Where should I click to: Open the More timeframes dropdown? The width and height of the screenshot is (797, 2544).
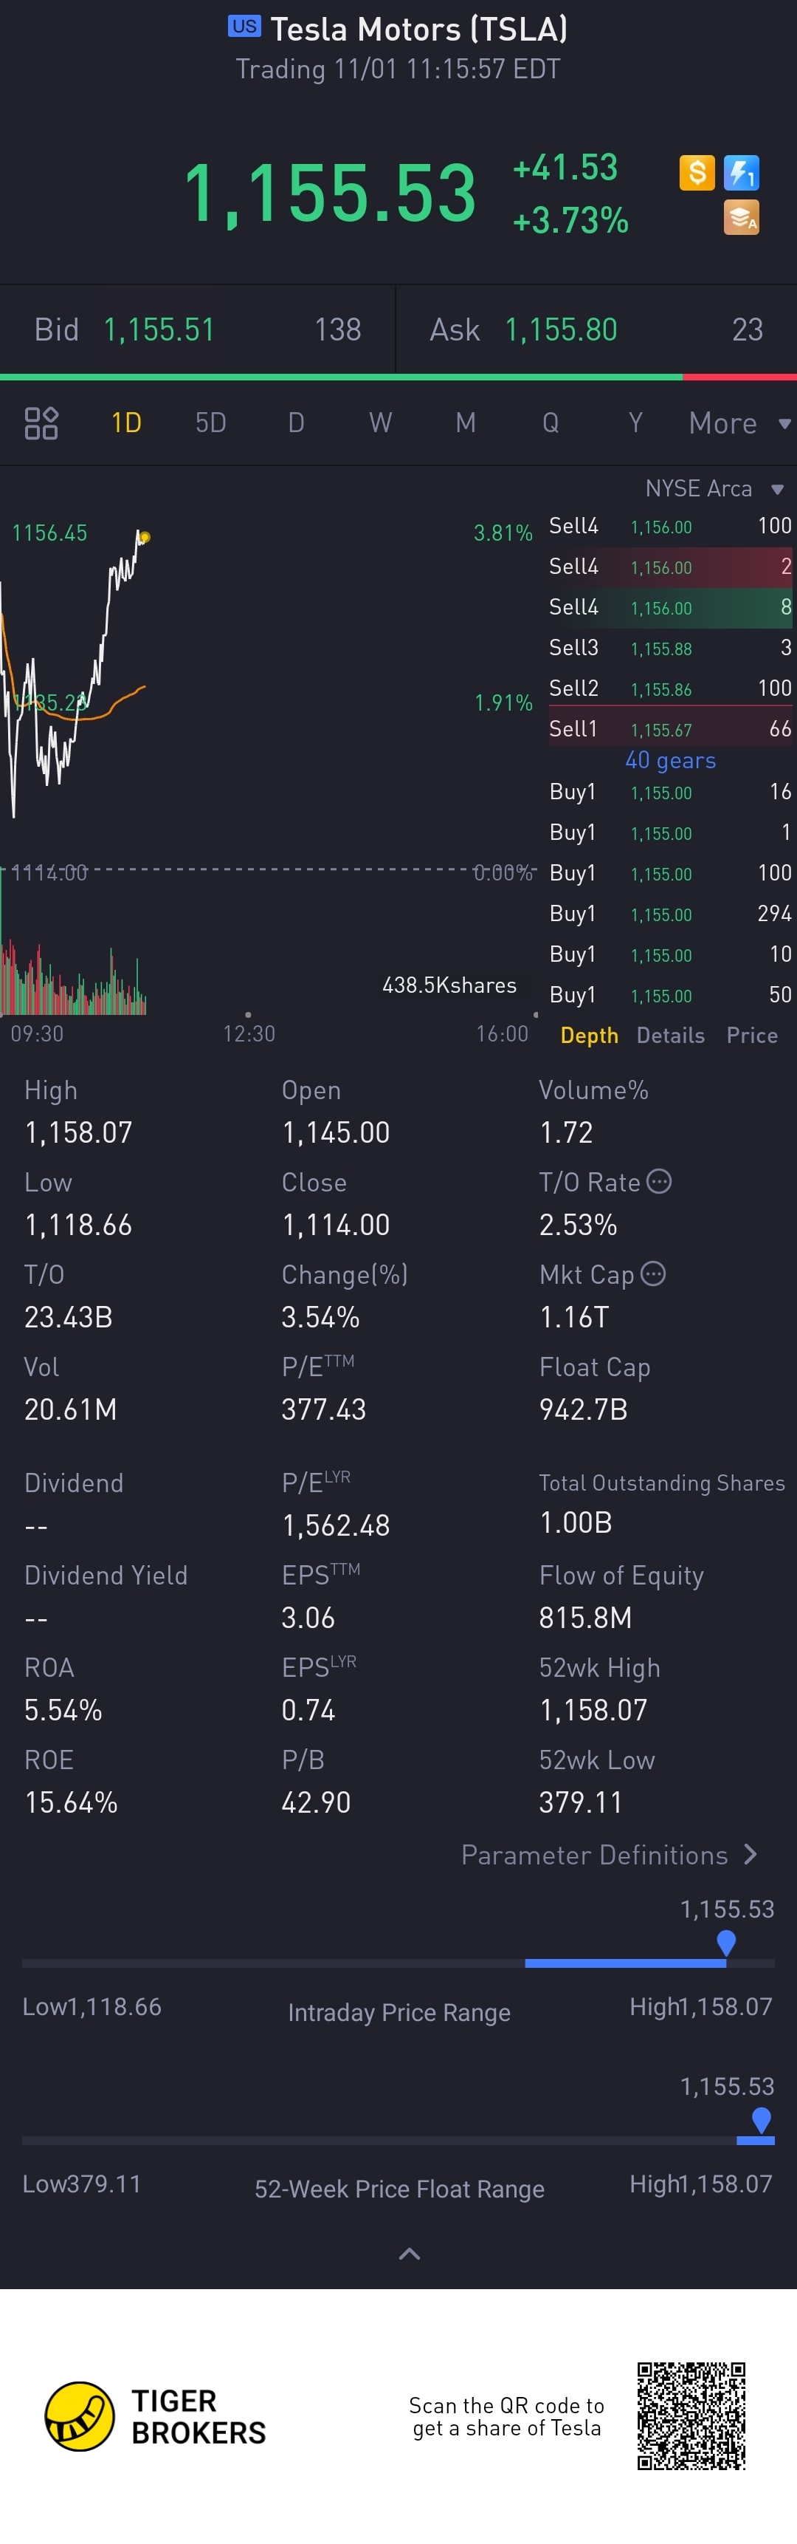(x=739, y=424)
